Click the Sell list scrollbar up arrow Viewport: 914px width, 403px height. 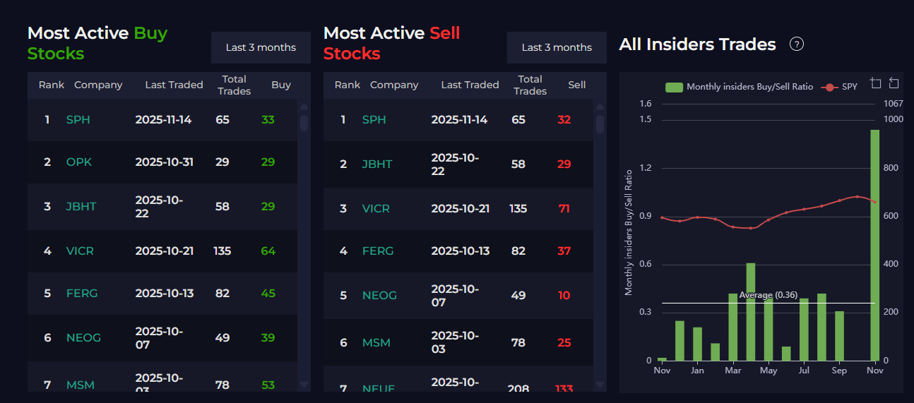tap(600, 107)
